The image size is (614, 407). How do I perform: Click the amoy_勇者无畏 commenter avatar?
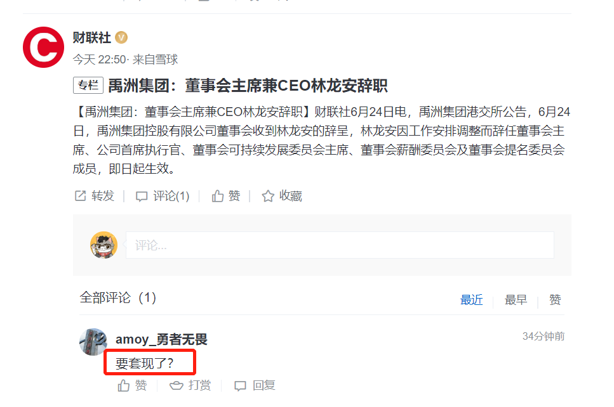coord(93,342)
